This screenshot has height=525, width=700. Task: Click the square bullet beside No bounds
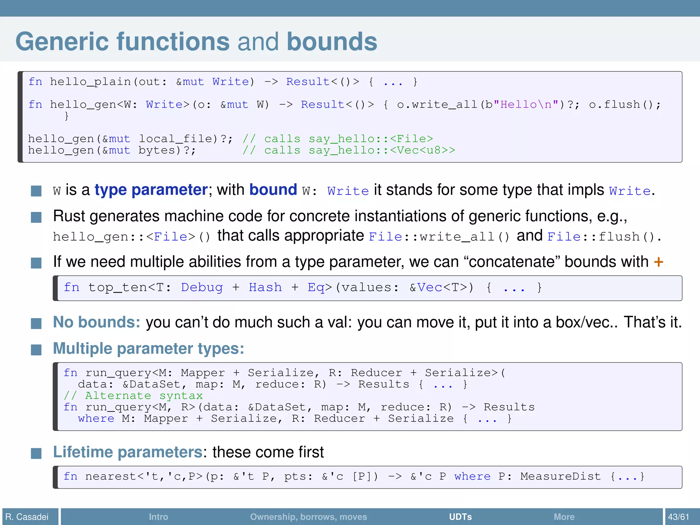point(36,323)
